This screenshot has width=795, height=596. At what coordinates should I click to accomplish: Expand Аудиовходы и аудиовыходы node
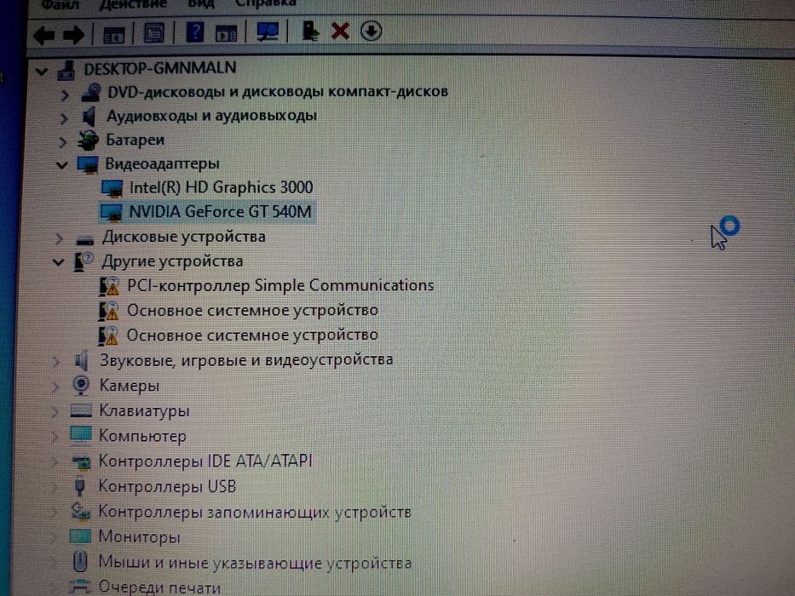63,118
